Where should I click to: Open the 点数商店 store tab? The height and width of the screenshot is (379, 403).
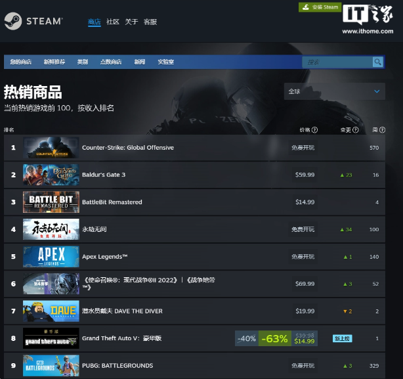111,62
